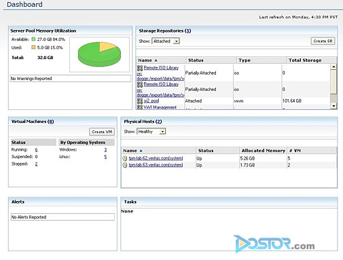The height and width of the screenshot is (260, 343).
Task: Click the green Available memory legend swatch
Action: 33,39
